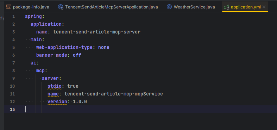This screenshot has height=130, width=277.
Task: Click the application.yml Spring config icon
Action: click(226, 7)
